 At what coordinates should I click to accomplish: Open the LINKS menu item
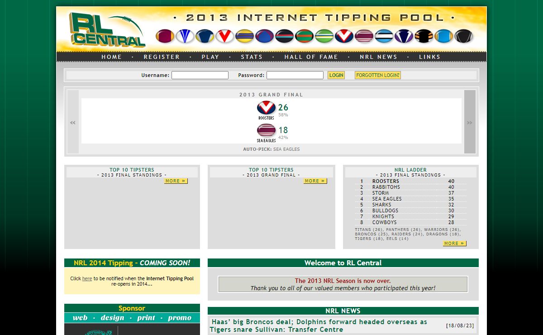[x=430, y=57]
